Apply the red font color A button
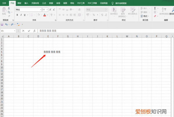Viewport: 174px width, 117px height. coord(45,15)
